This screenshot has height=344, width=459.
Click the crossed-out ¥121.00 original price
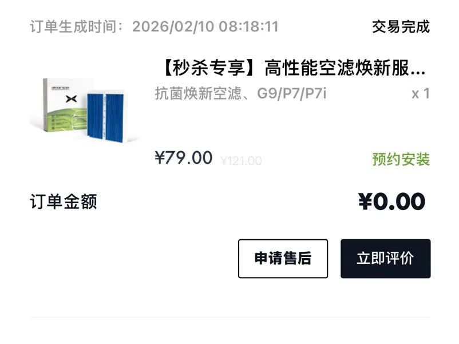tap(241, 161)
